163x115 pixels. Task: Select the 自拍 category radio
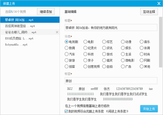pyautogui.click(x=104, y=66)
